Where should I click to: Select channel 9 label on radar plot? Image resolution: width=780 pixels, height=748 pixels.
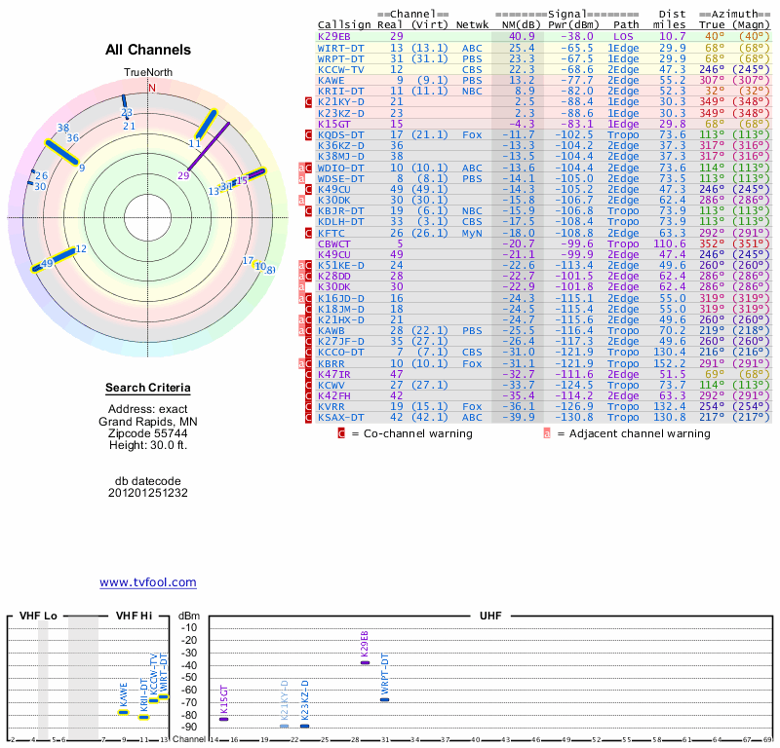tap(83, 168)
